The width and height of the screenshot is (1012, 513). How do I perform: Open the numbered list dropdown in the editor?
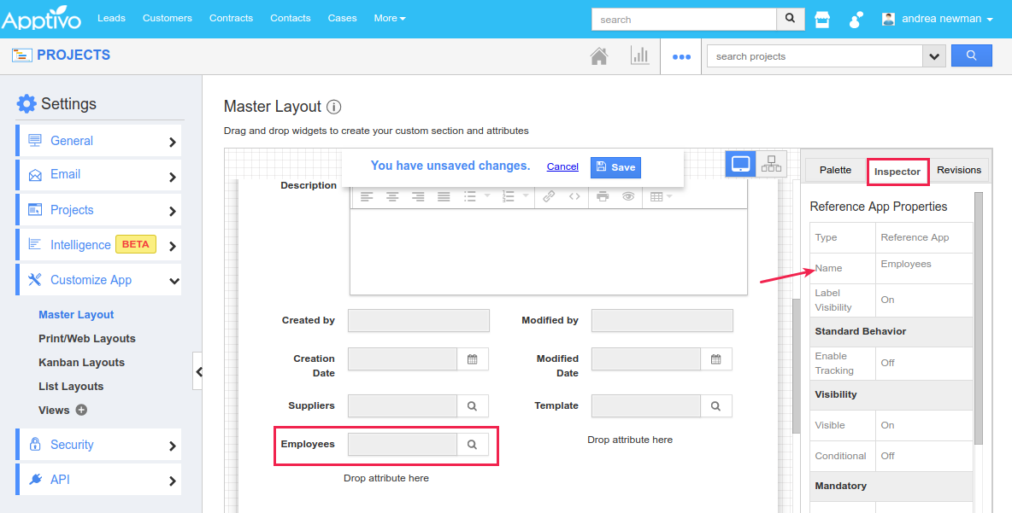click(x=525, y=195)
